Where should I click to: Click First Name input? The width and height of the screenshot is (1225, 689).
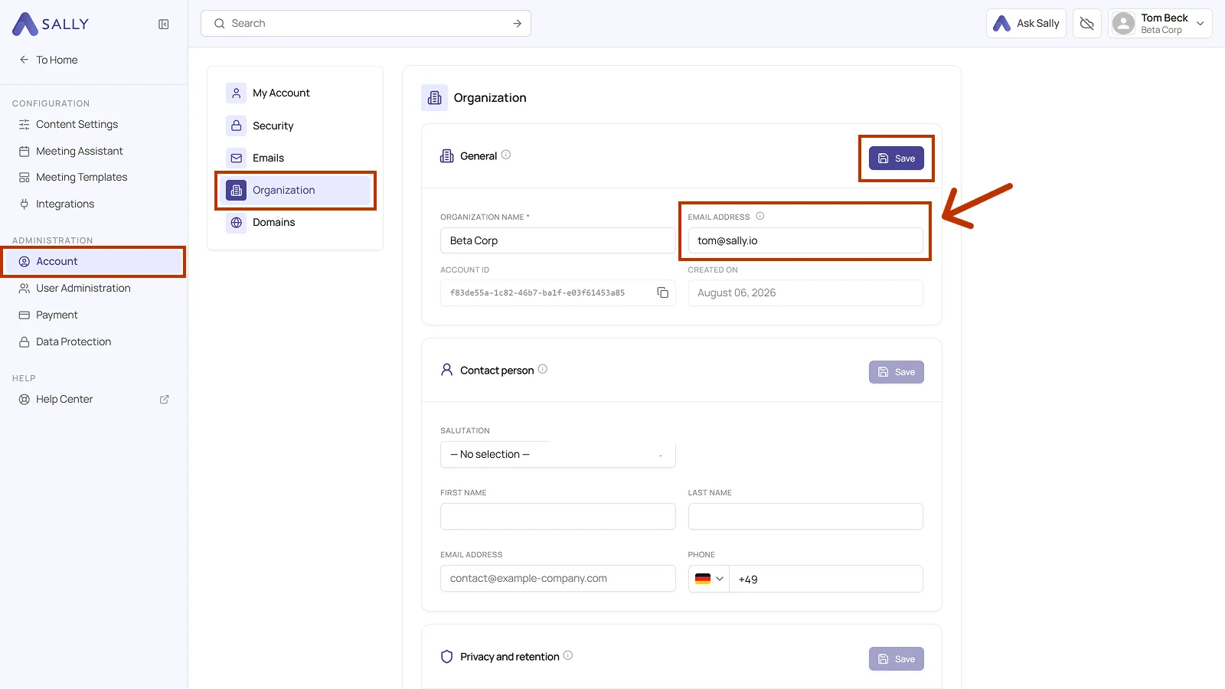click(x=557, y=516)
